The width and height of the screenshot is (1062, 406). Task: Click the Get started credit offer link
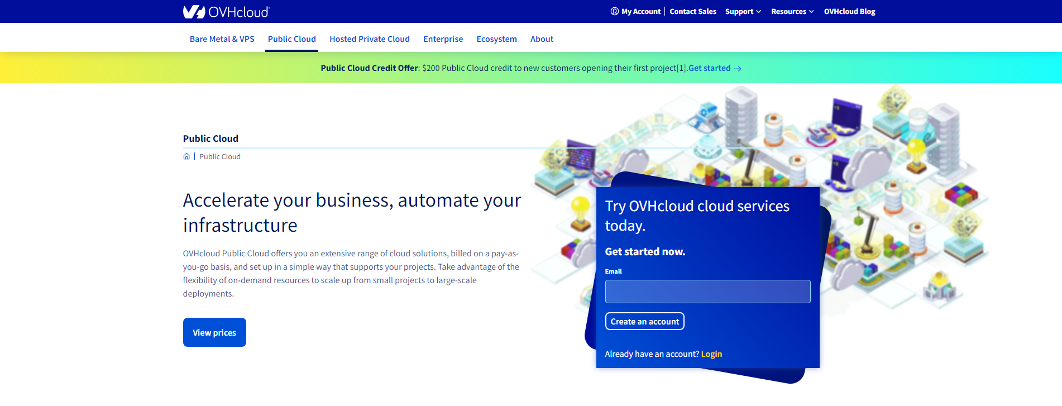709,68
